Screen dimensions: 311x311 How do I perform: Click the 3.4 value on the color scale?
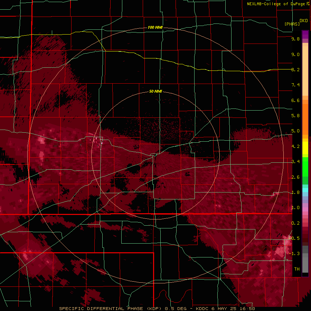tap(295, 162)
